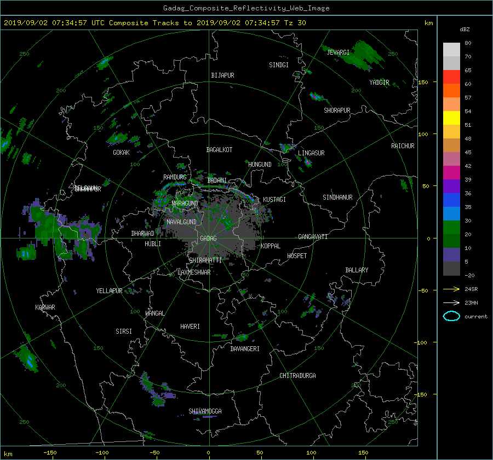Select the BALLARY label
The height and width of the screenshot is (460, 493).
[357, 270]
